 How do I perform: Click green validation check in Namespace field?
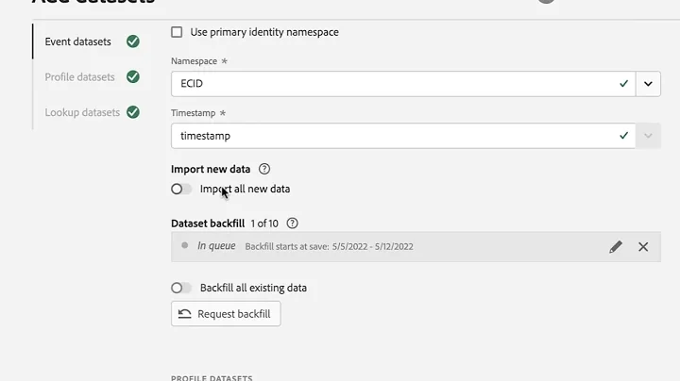623,83
